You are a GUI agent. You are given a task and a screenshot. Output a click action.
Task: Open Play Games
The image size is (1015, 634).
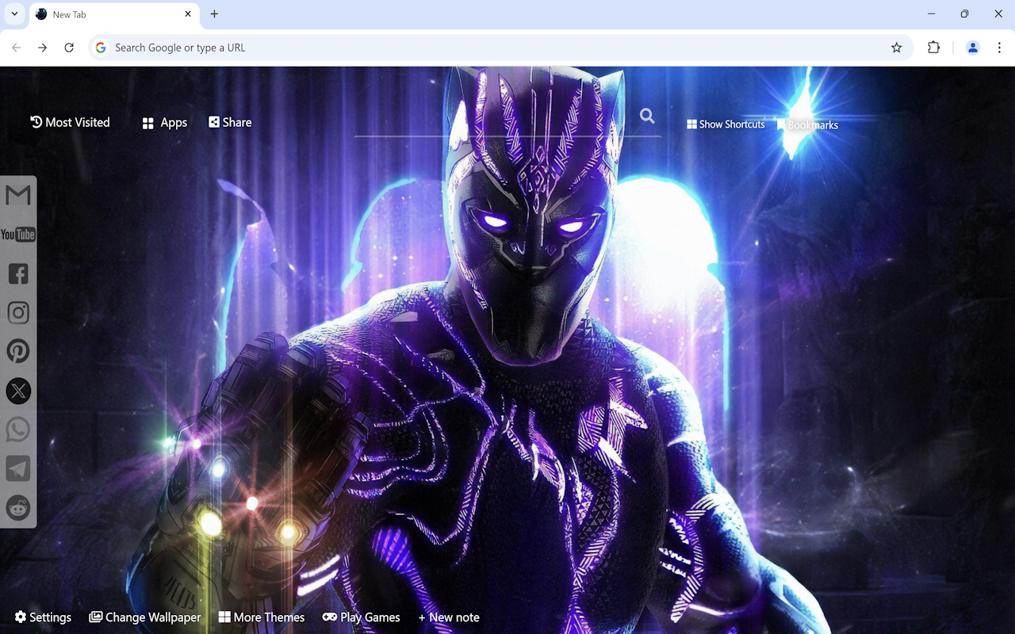[361, 617]
